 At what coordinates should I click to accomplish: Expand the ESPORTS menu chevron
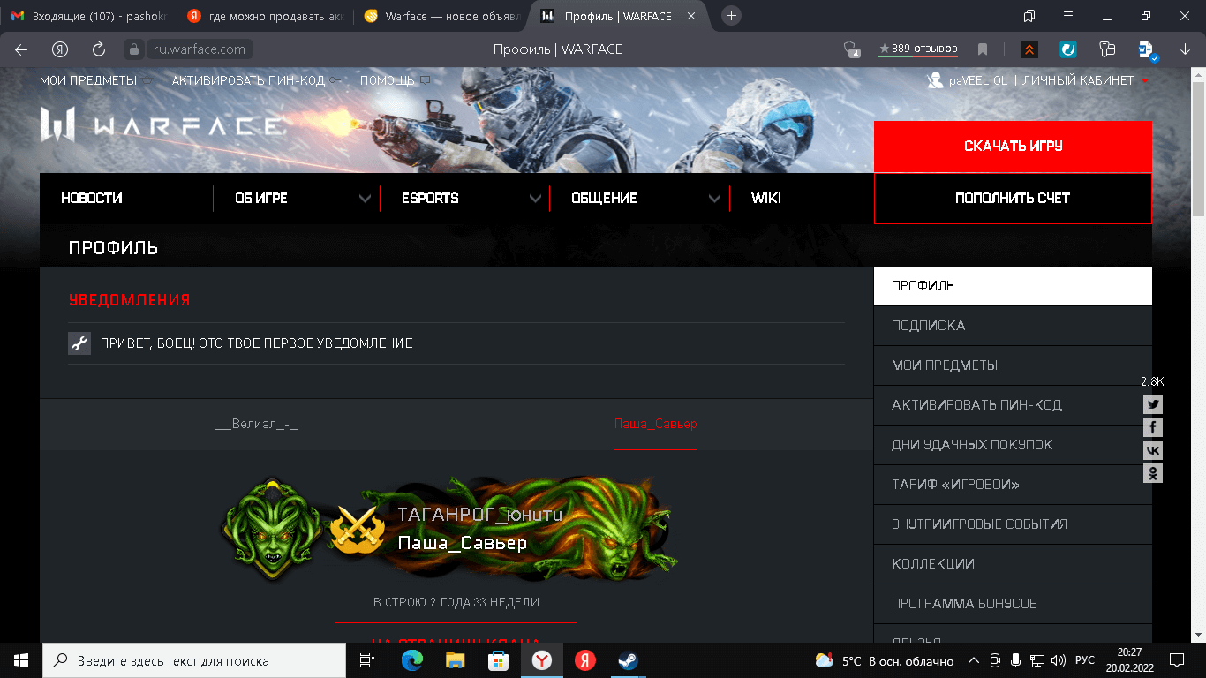[x=535, y=199]
